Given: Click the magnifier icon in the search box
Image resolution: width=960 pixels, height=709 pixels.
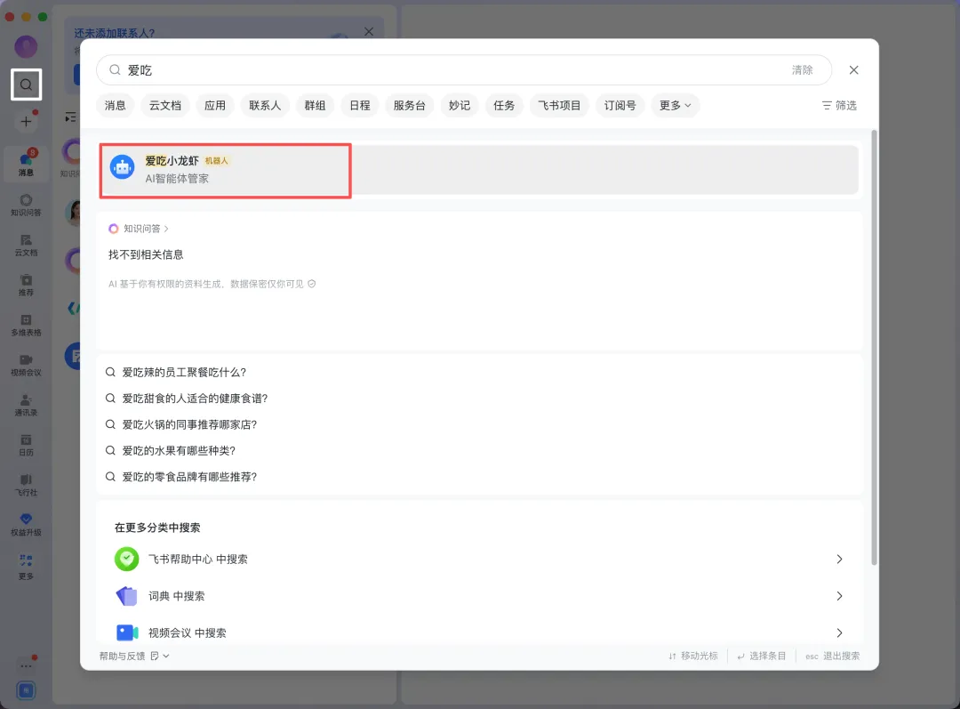Looking at the screenshot, I should [x=115, y=70].
